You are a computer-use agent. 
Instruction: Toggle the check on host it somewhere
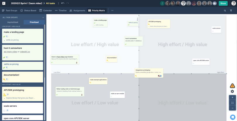pos(4,57)
